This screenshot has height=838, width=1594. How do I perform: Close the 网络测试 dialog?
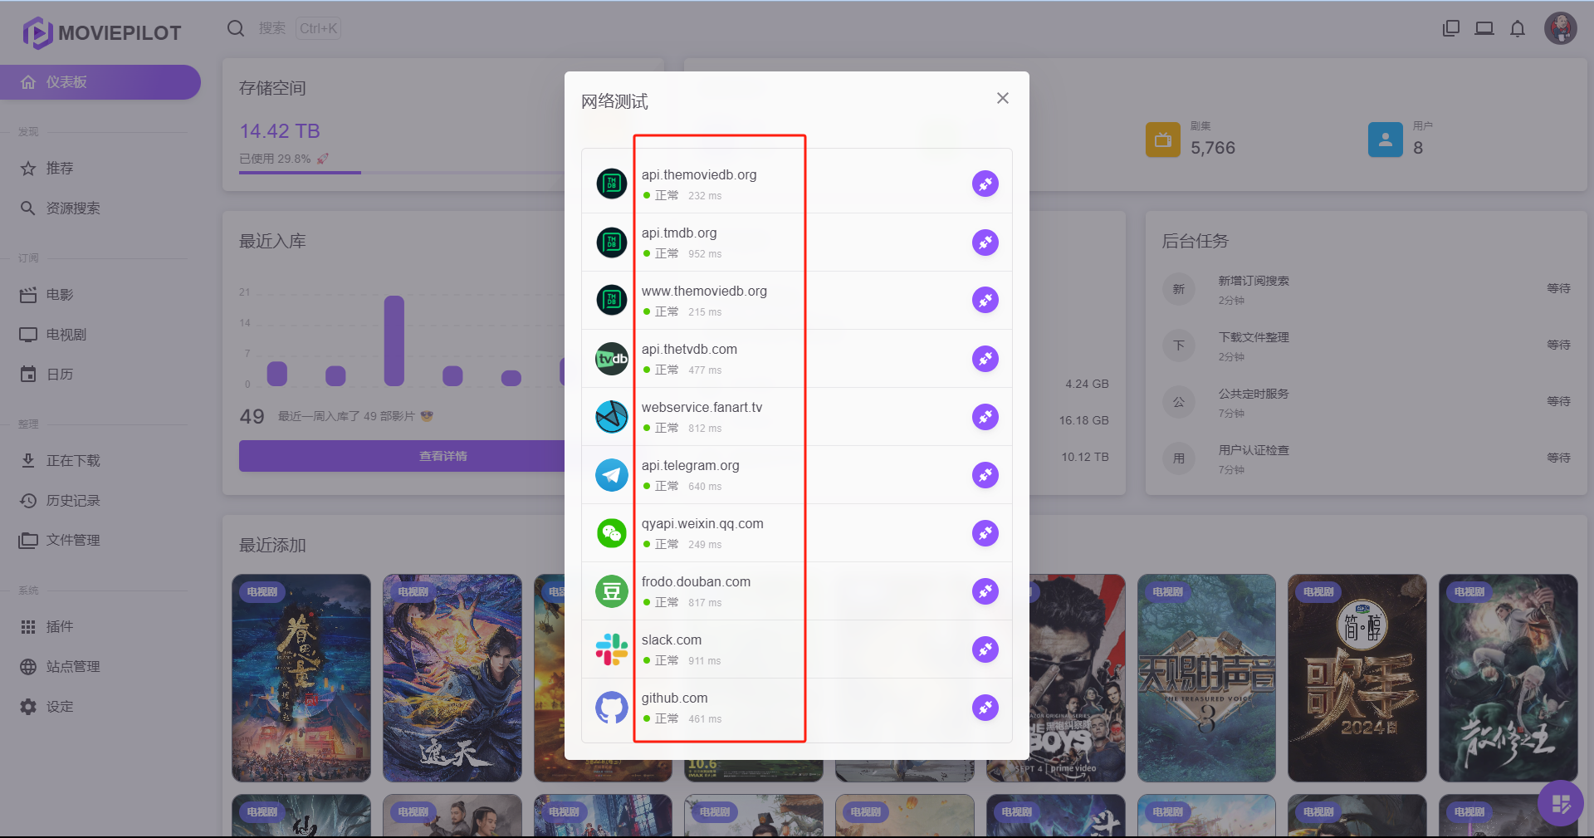click(1002, 98)
